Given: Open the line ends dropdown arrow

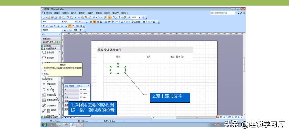Looking at the screenshot, I should coord(157,22).
